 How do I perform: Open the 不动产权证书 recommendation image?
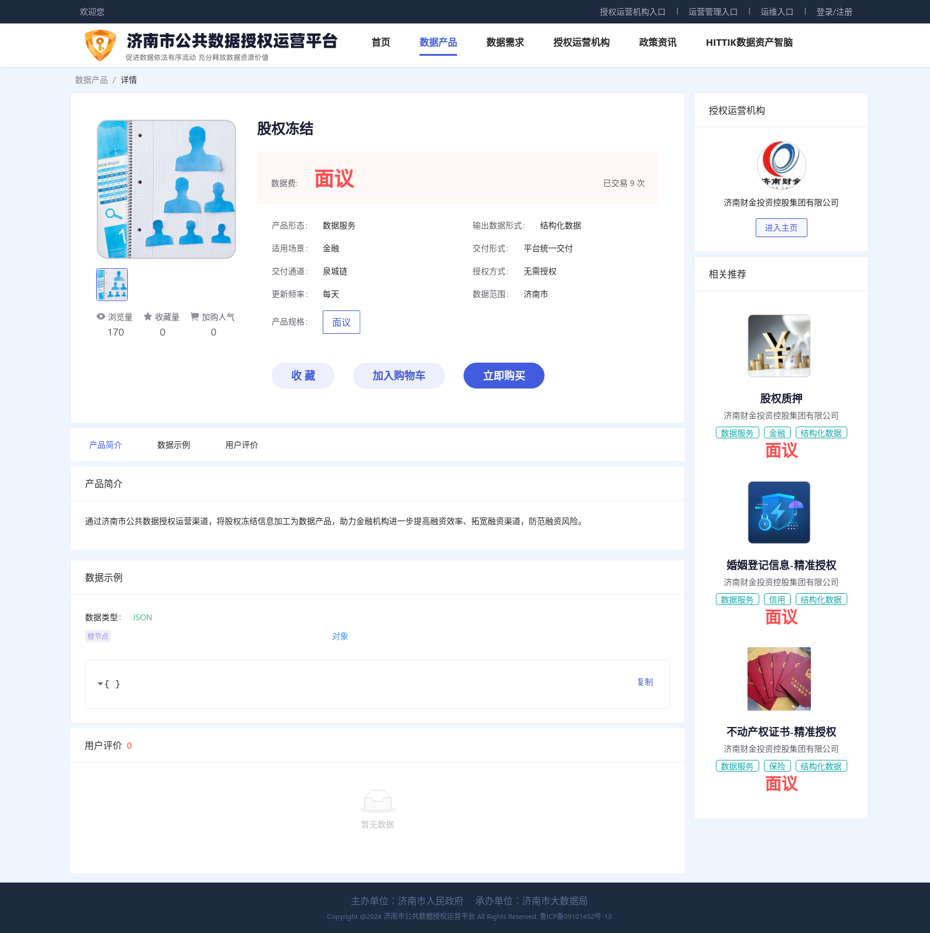click(x=779, y=679)
